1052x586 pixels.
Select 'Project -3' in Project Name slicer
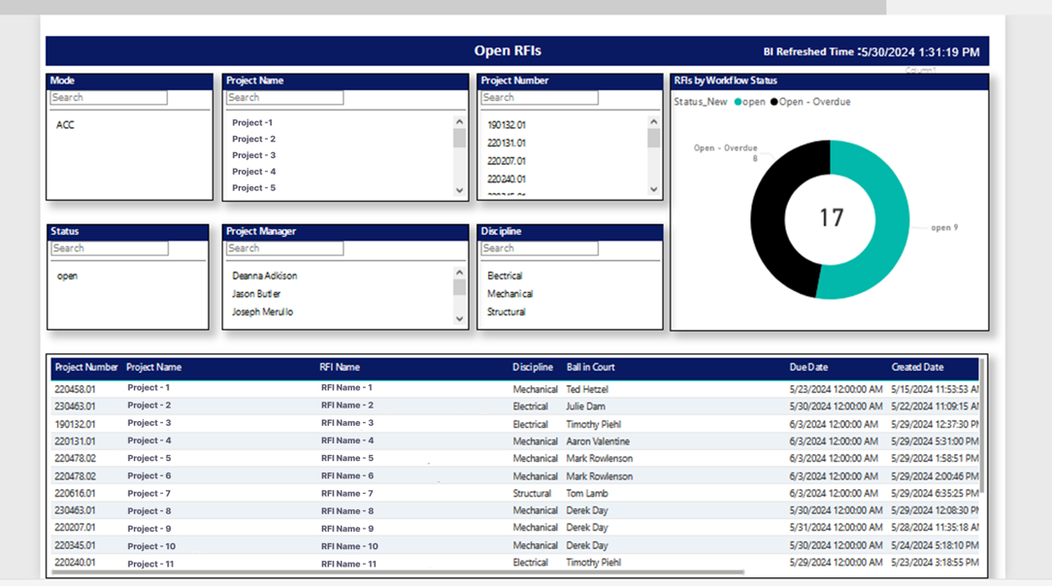point(253,155)
